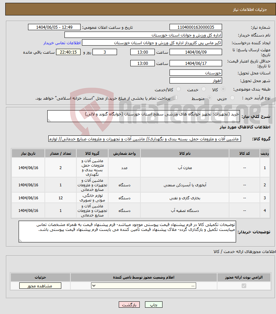Click the دستگاه تصفیه آب item
The image size is (276, 314).
(x=185, y=211)
